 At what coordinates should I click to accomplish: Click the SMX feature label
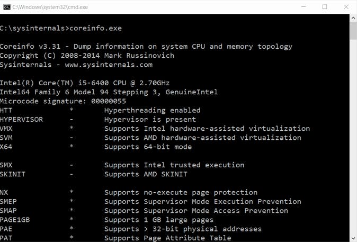pos(7,165)
